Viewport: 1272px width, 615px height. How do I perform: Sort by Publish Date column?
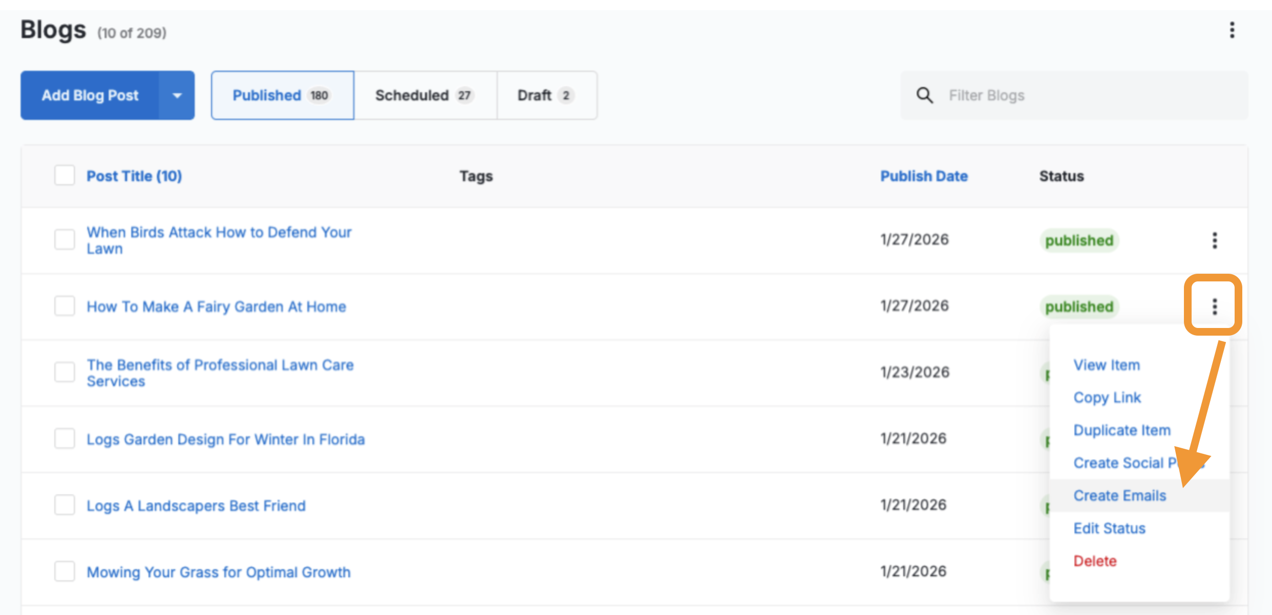924,176
